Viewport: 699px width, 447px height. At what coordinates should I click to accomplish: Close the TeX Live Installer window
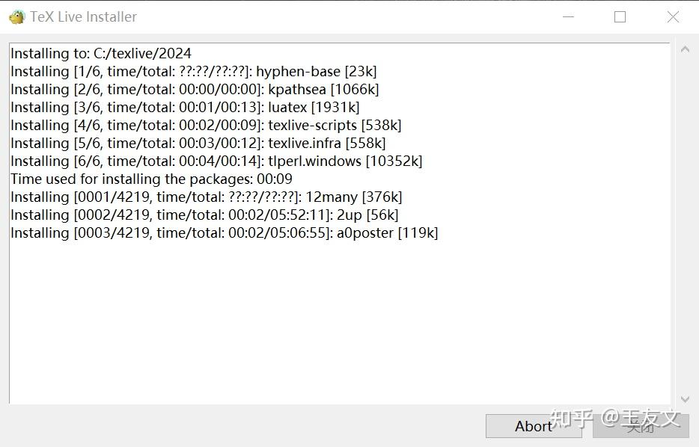pyautogui.click(x=673, y=16)
